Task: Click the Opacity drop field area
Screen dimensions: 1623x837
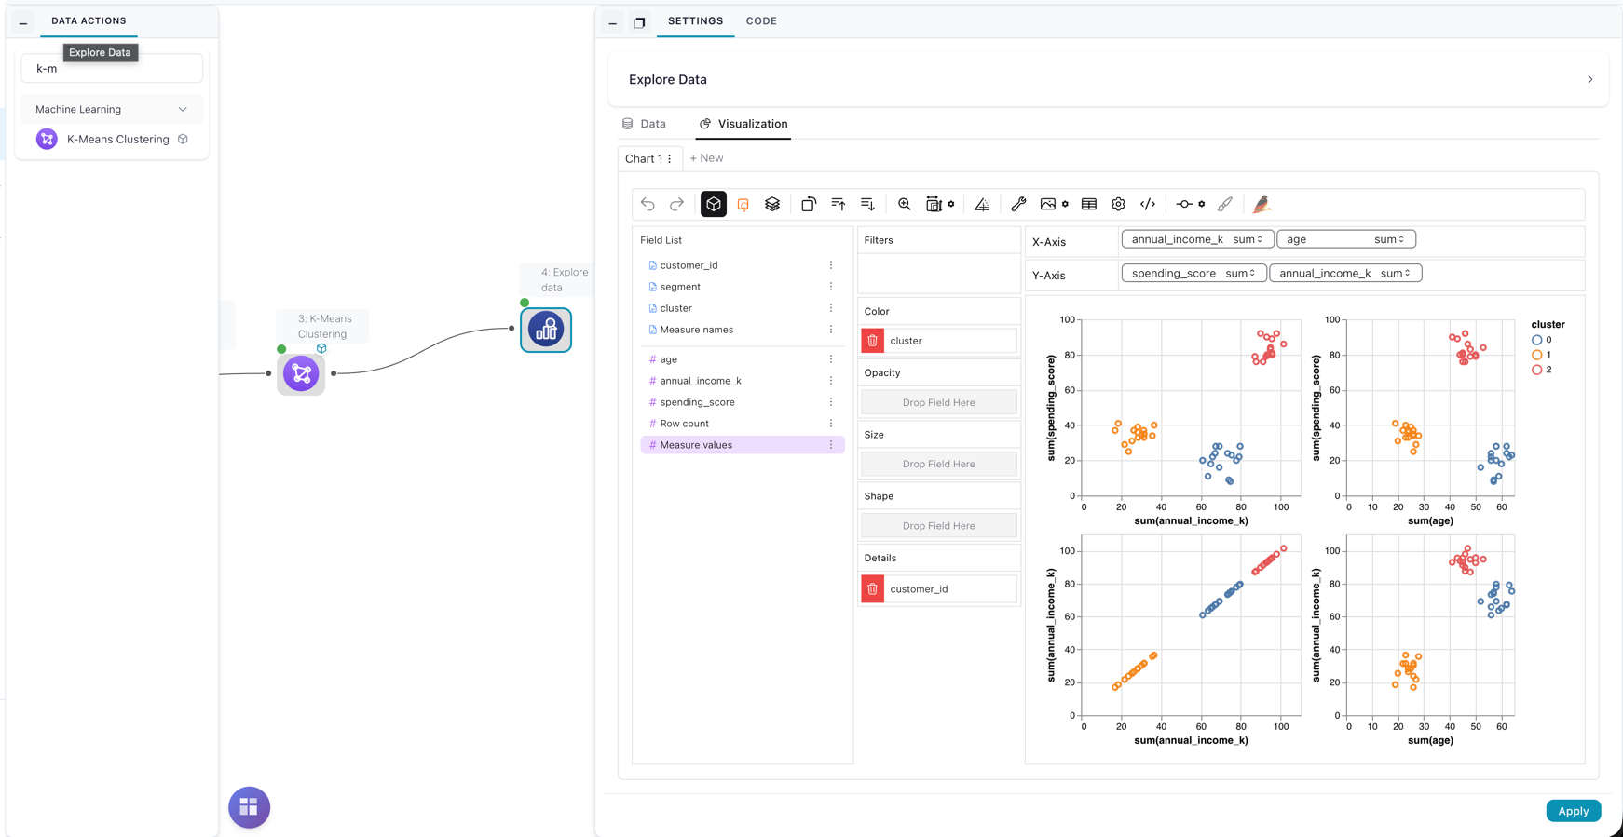Action: coord(938,402)
